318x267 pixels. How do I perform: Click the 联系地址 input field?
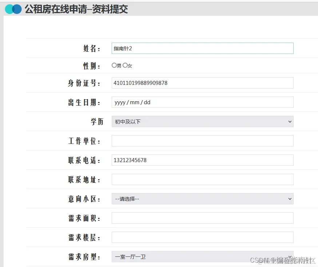pyautogui.click(x=202, y=179)
